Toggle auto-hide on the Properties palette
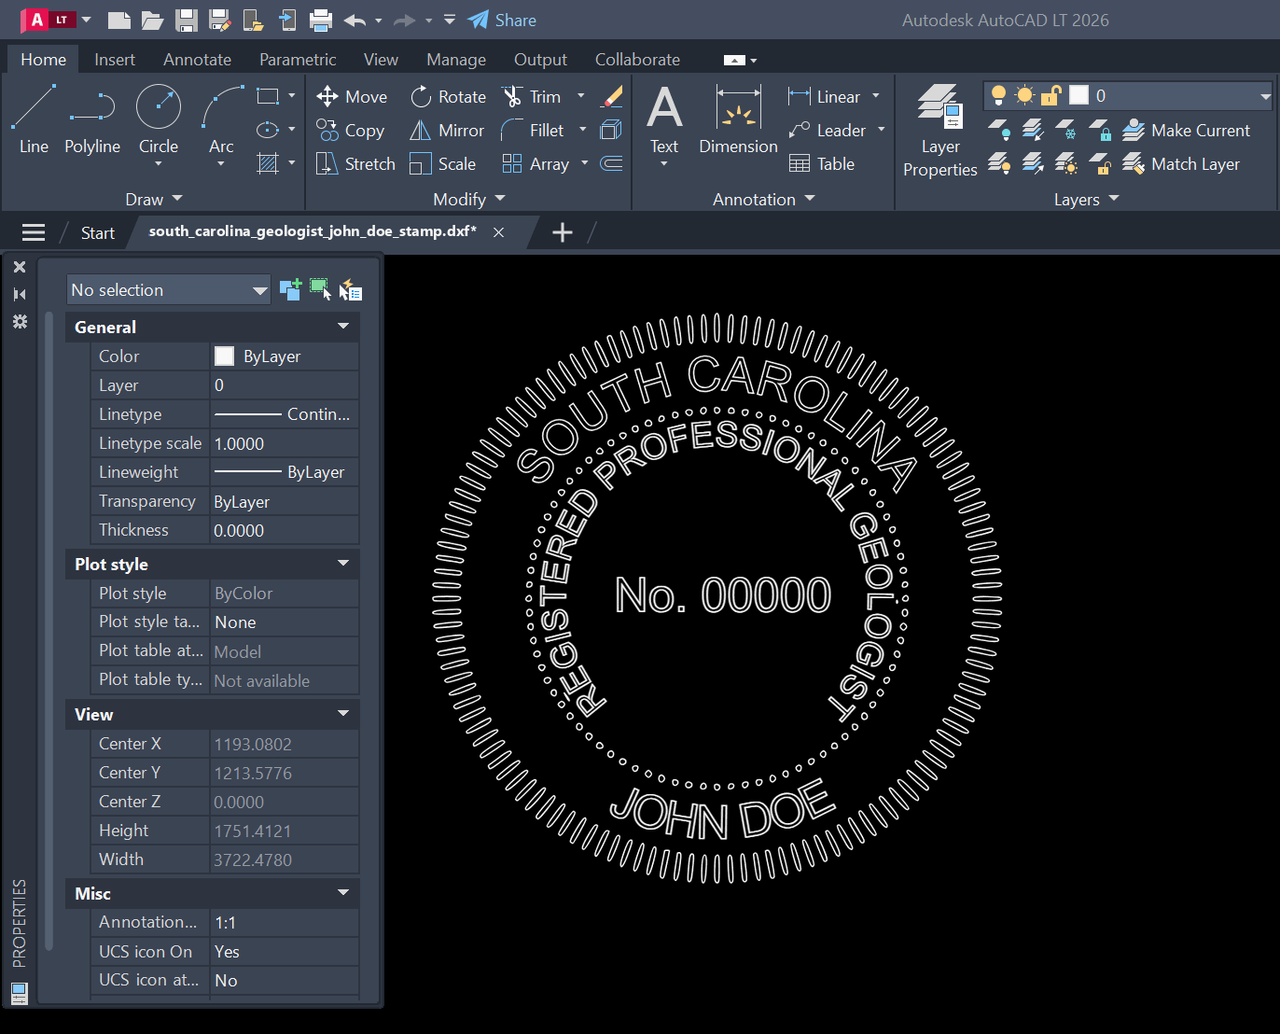The width and height of the screenshot is (1280, 1034). tap(20, 294)
